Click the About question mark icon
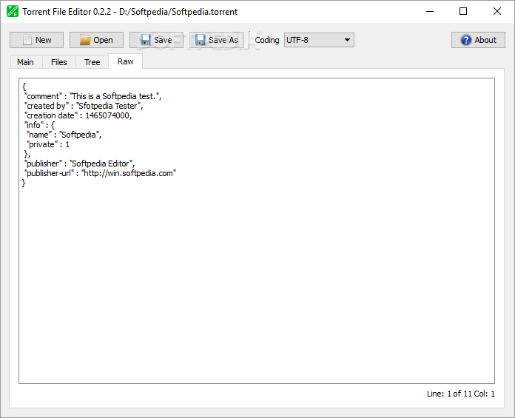The width and height of the screenshot is (515, 418). click(465, 40)
